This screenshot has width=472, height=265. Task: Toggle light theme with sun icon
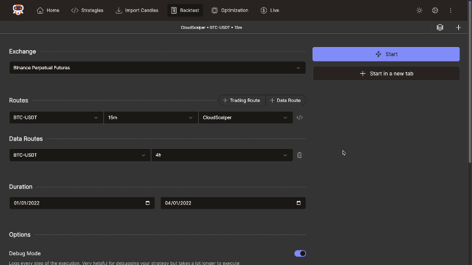coord(419,10)
